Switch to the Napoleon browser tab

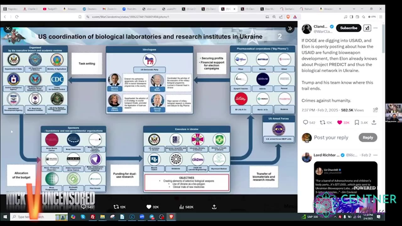(11, 9)
